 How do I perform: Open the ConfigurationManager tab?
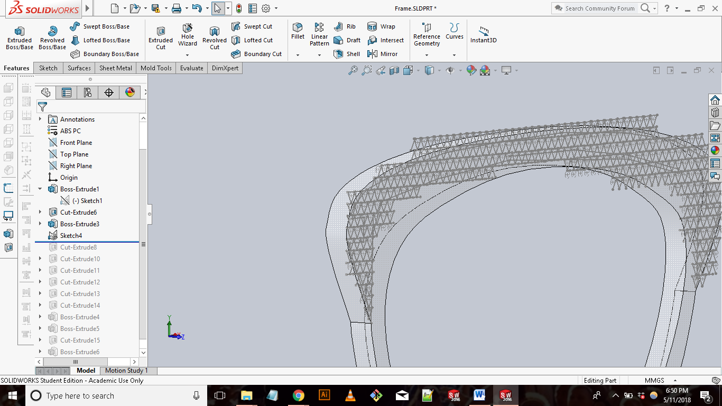pos(88,93)
